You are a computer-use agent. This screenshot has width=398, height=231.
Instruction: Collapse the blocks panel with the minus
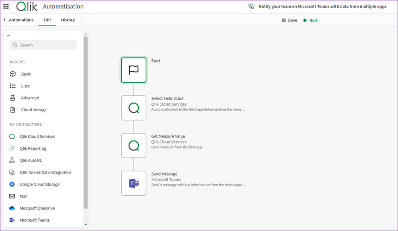[x=9, y=36]
